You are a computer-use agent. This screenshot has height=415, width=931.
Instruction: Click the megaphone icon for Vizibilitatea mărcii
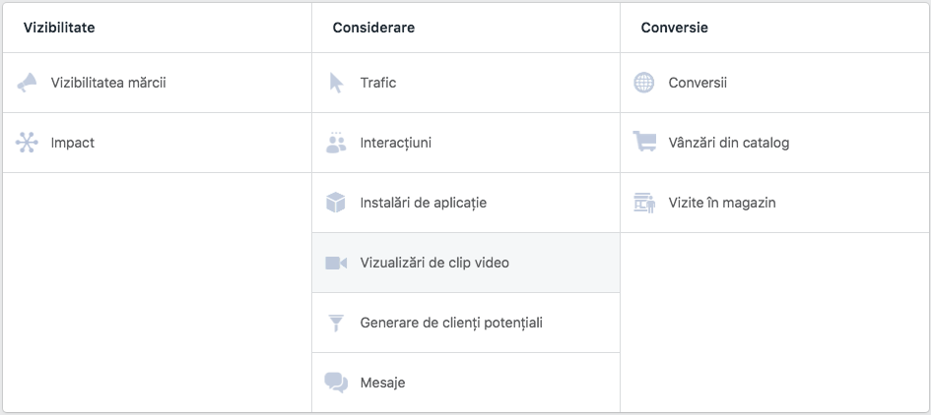(28, 83)
